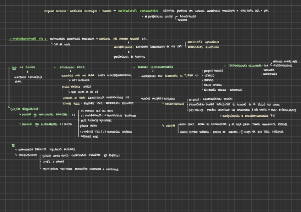The width and height of the screenshot is (301, 212).
Task: Click the green 'Tto' heading
Action: pyautogui.click(x=13, y=145)
